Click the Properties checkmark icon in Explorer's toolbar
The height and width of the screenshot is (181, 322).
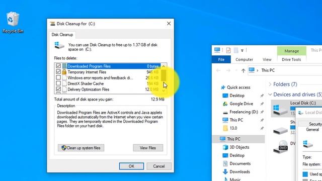tap(228, 50)
